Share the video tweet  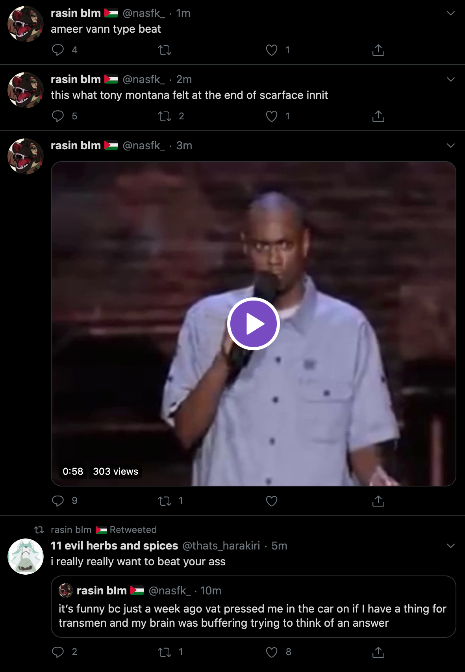pyautogui.click(x=378, y=501)
